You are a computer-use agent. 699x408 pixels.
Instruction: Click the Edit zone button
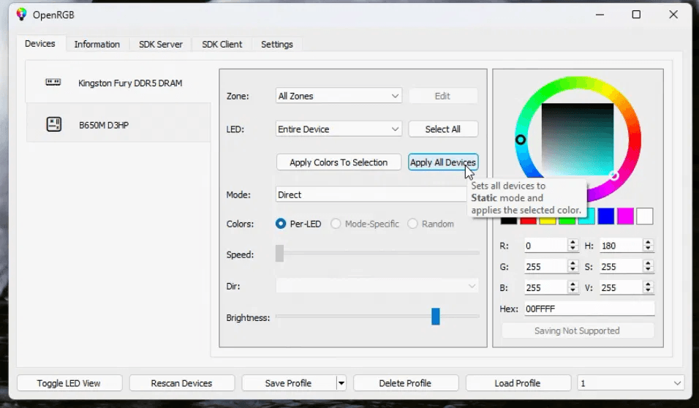pos(442,96)
